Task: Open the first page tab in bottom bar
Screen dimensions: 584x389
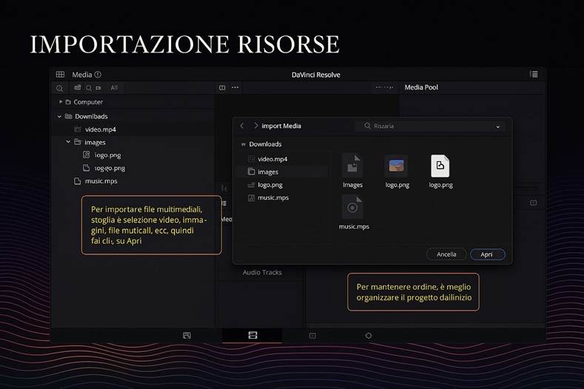Action: [x=187, y=336]
